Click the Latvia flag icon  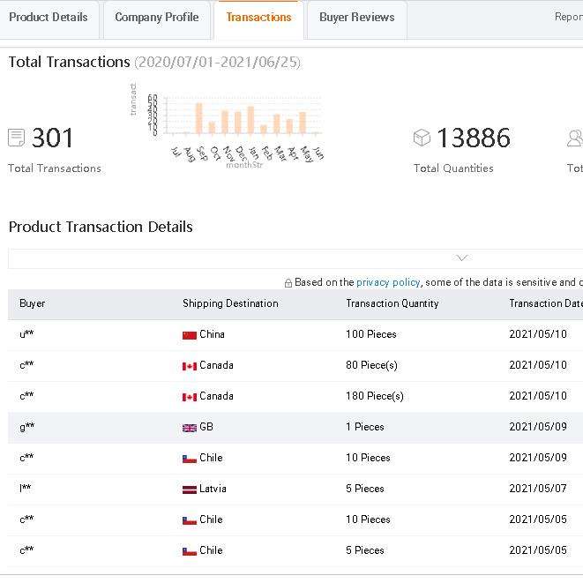tap(190, 490)
